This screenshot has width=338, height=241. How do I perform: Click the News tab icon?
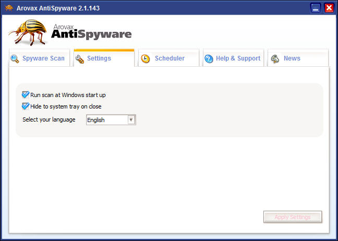(x=275, y=58)
